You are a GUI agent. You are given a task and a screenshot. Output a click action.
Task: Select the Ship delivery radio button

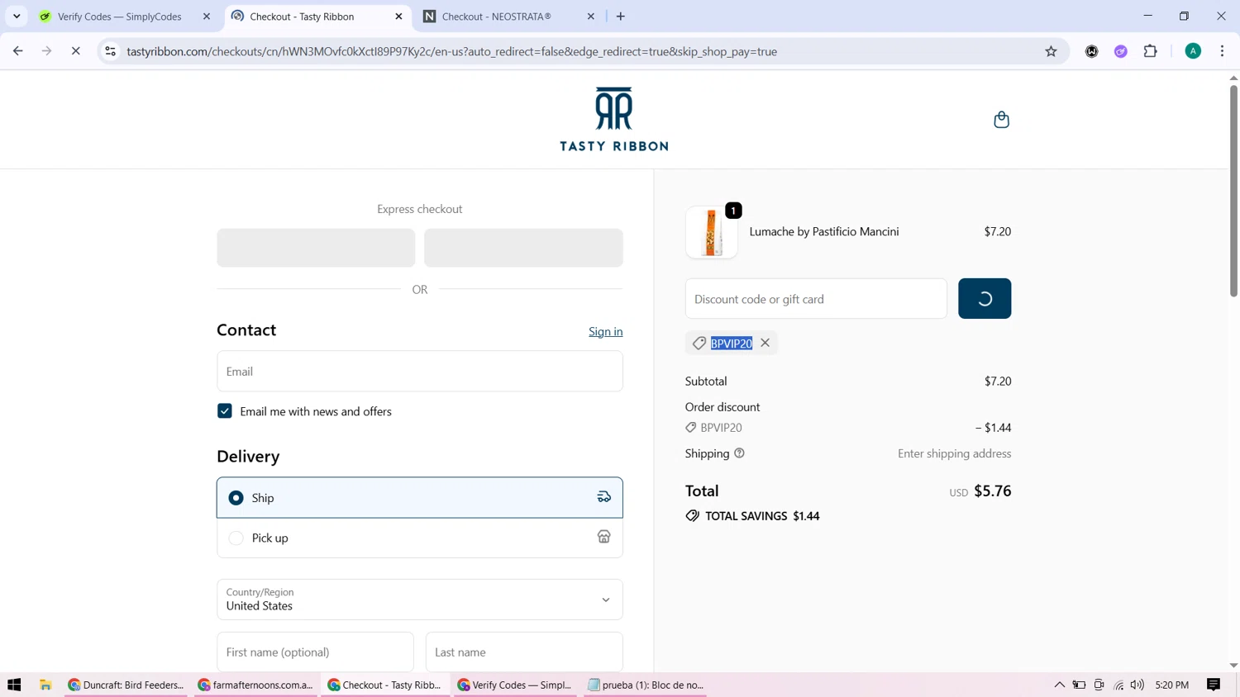click(x=236, y=498)
